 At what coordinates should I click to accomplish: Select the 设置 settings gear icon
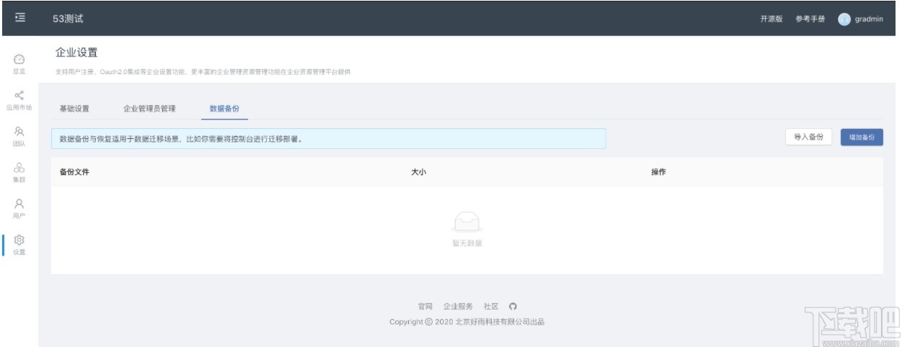[x=19, y=240]
